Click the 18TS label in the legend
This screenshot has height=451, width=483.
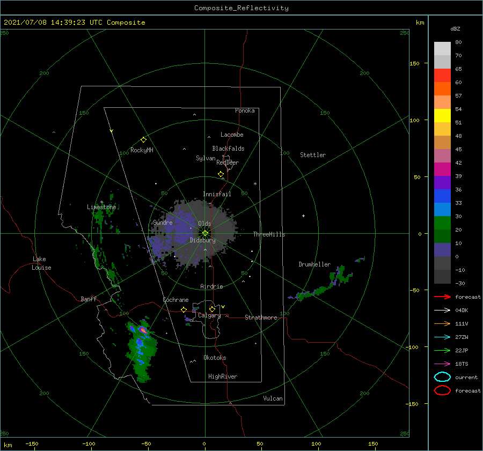462,364
